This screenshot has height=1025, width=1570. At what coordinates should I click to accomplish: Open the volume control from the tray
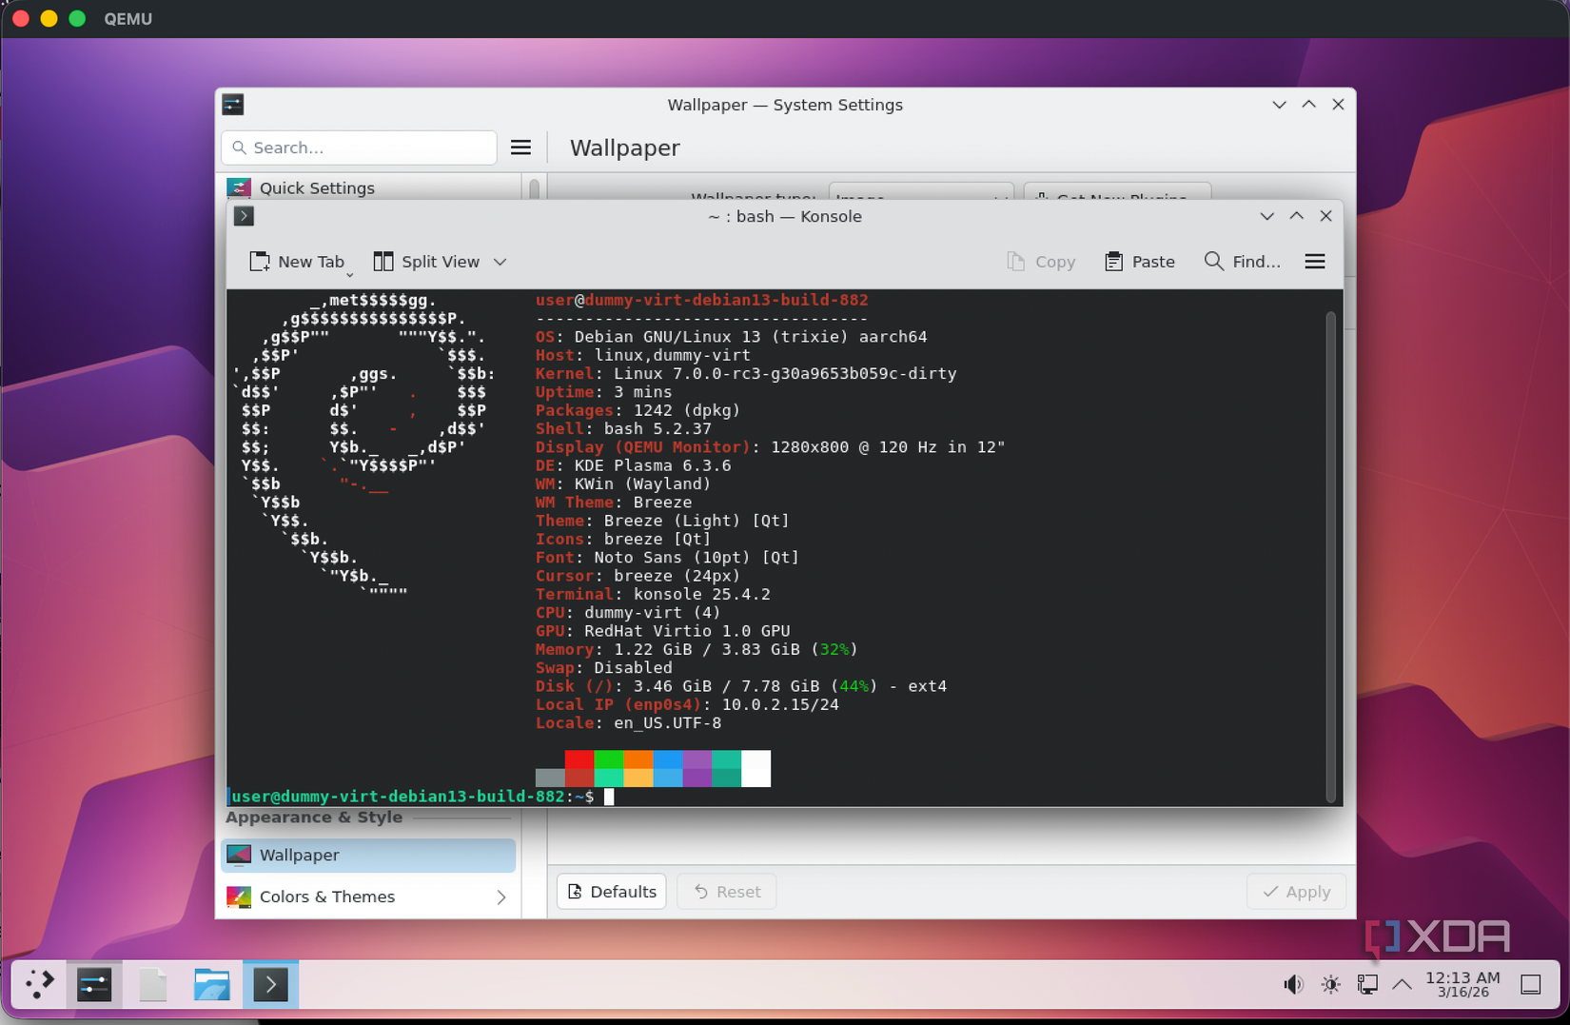pyautogui.click(x=1292, y=984)
